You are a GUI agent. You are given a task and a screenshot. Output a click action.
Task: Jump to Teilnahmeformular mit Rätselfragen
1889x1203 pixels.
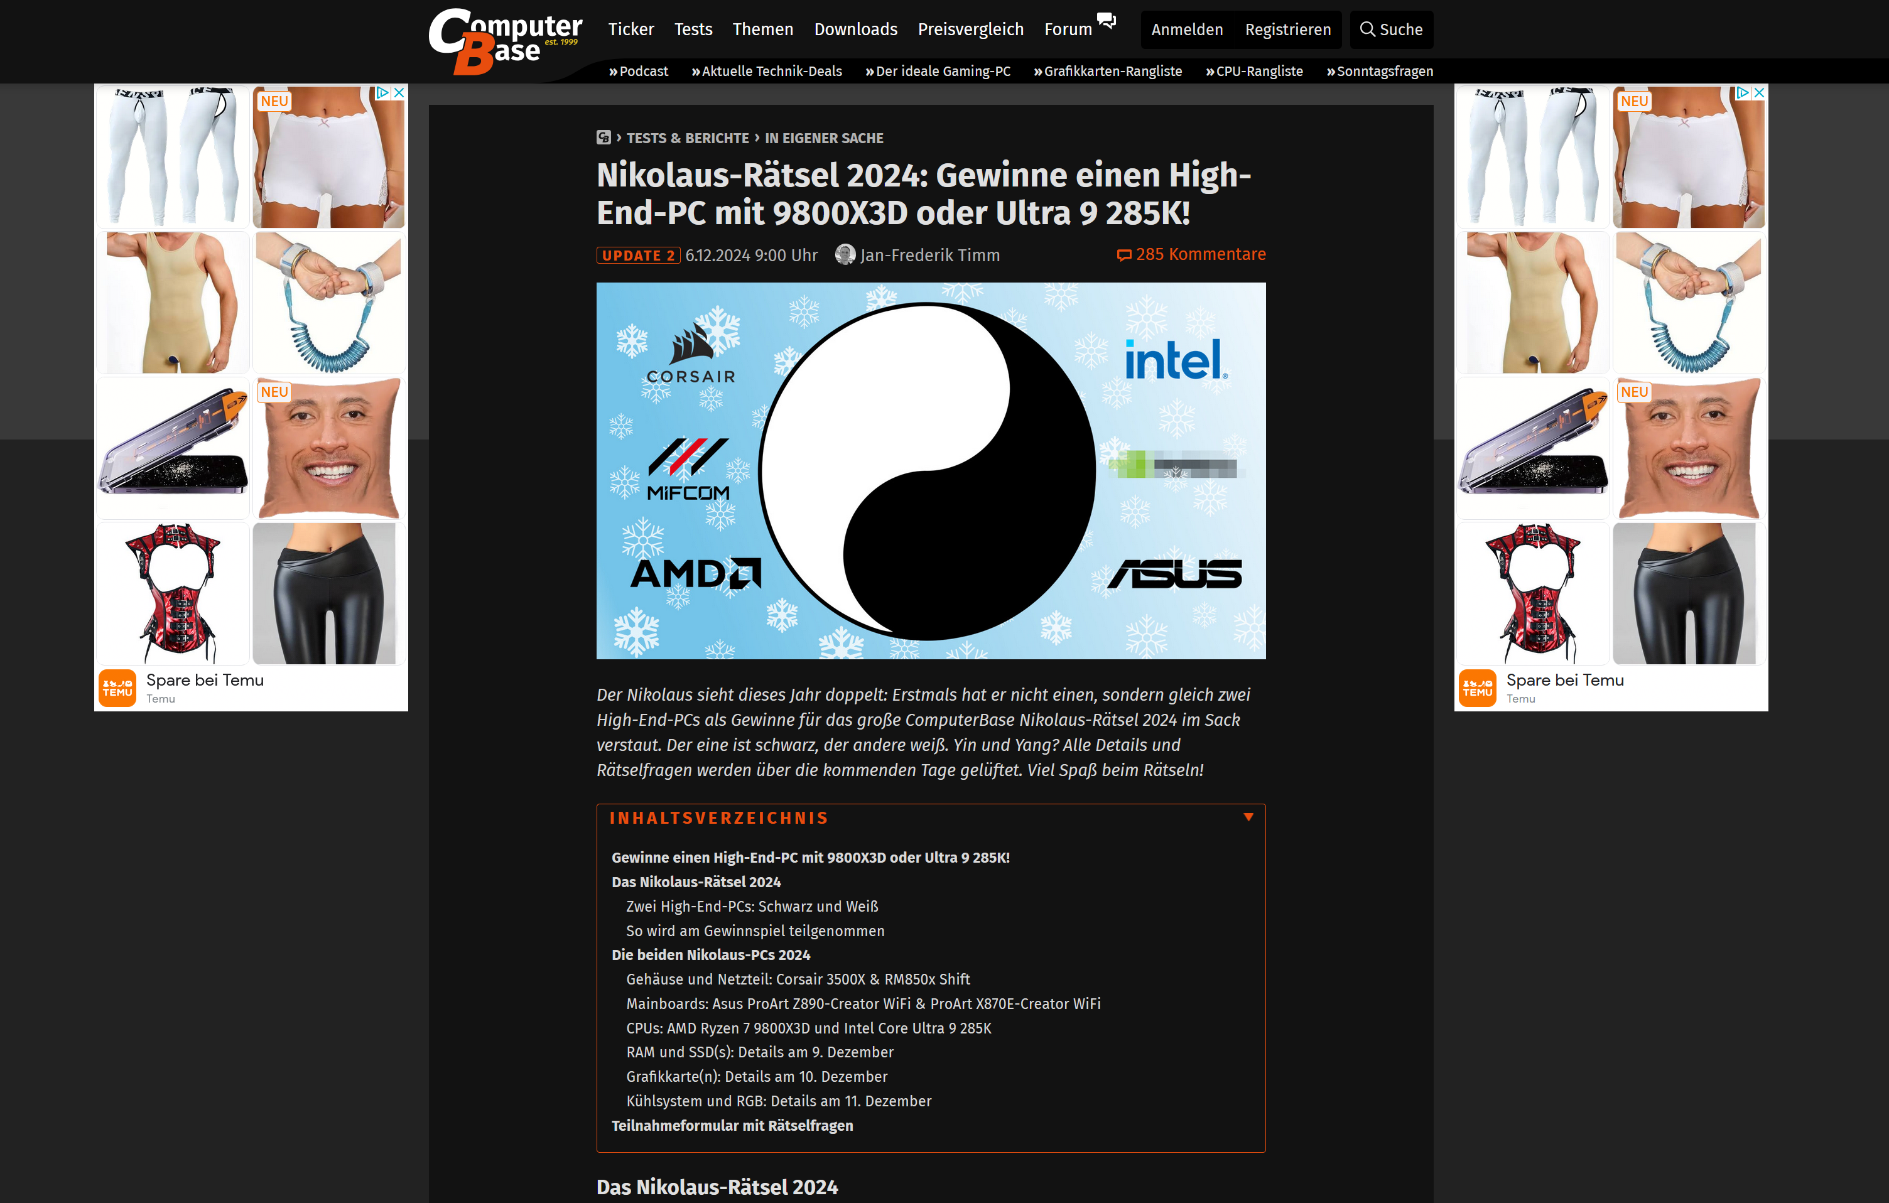732,1125
